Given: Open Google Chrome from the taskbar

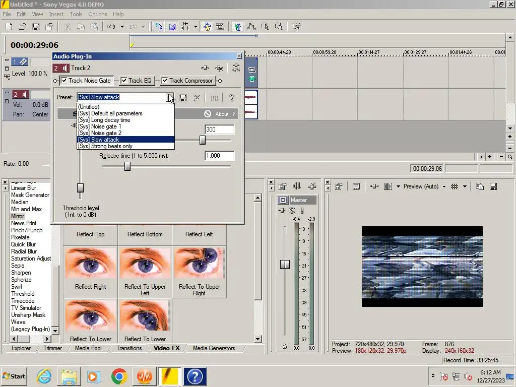Looking at the screenshot, I should [119, 376].
